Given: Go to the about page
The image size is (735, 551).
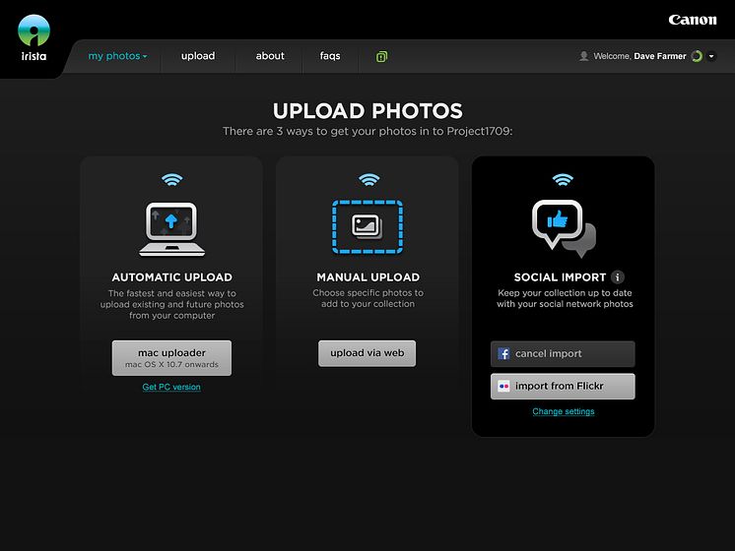Looking at the screenshot, I should click(x=270, y=56).
